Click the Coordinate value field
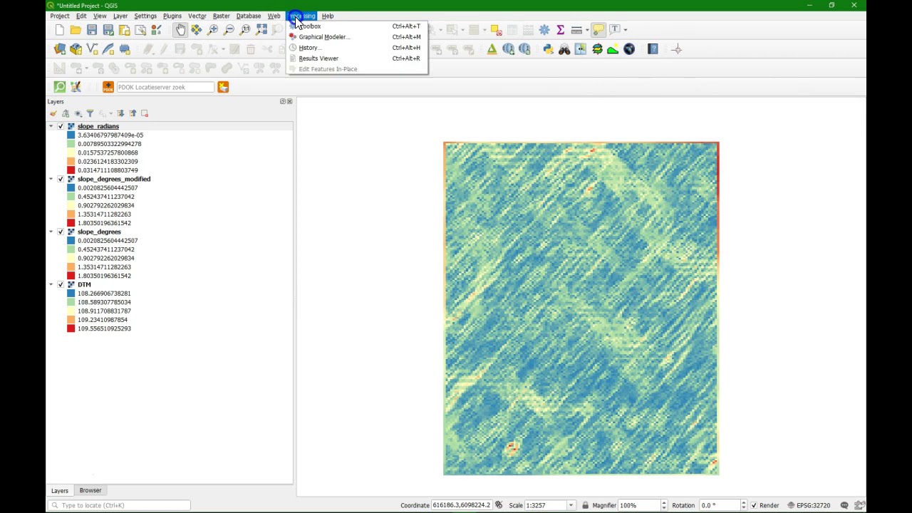 point(462,505)
